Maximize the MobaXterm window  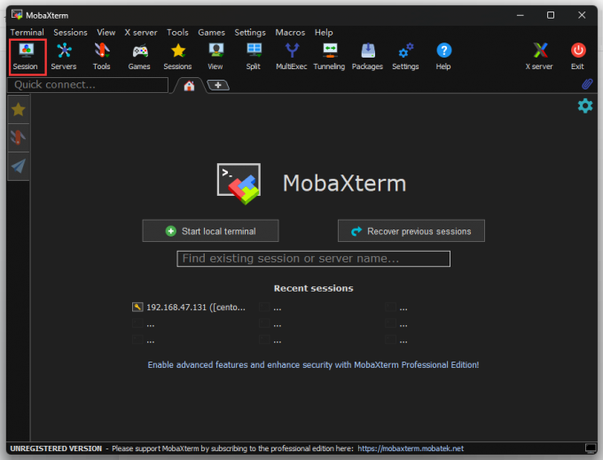(551, 15)
